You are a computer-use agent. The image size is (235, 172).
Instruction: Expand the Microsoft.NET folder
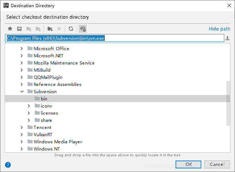(x=22, y=56)
